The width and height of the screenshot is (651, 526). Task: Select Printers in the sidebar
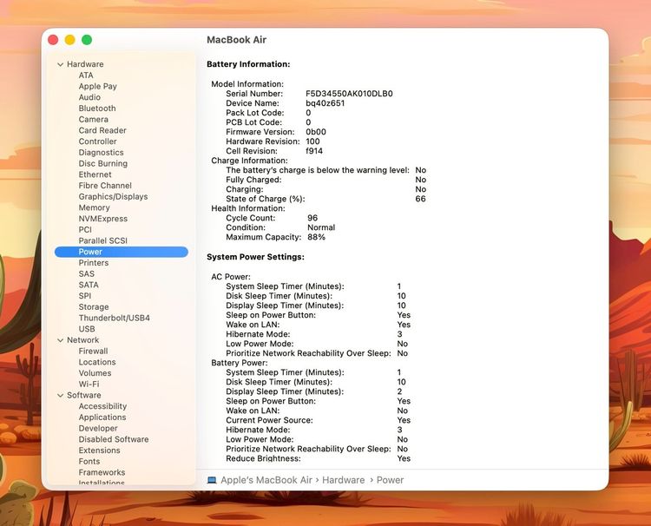coord(94,263)
